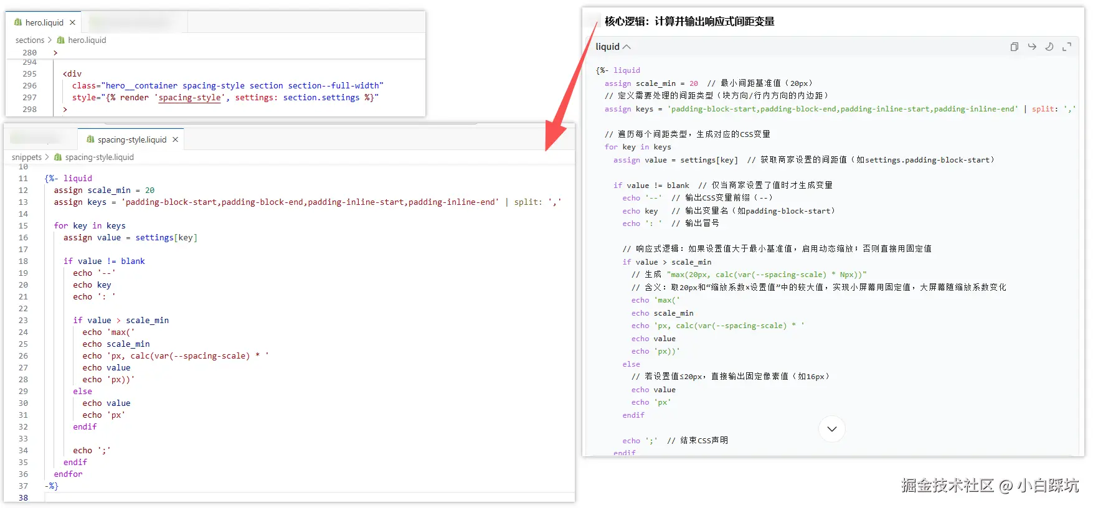Open the 'sections' breadcrumb folder

(x=30, y=40)
